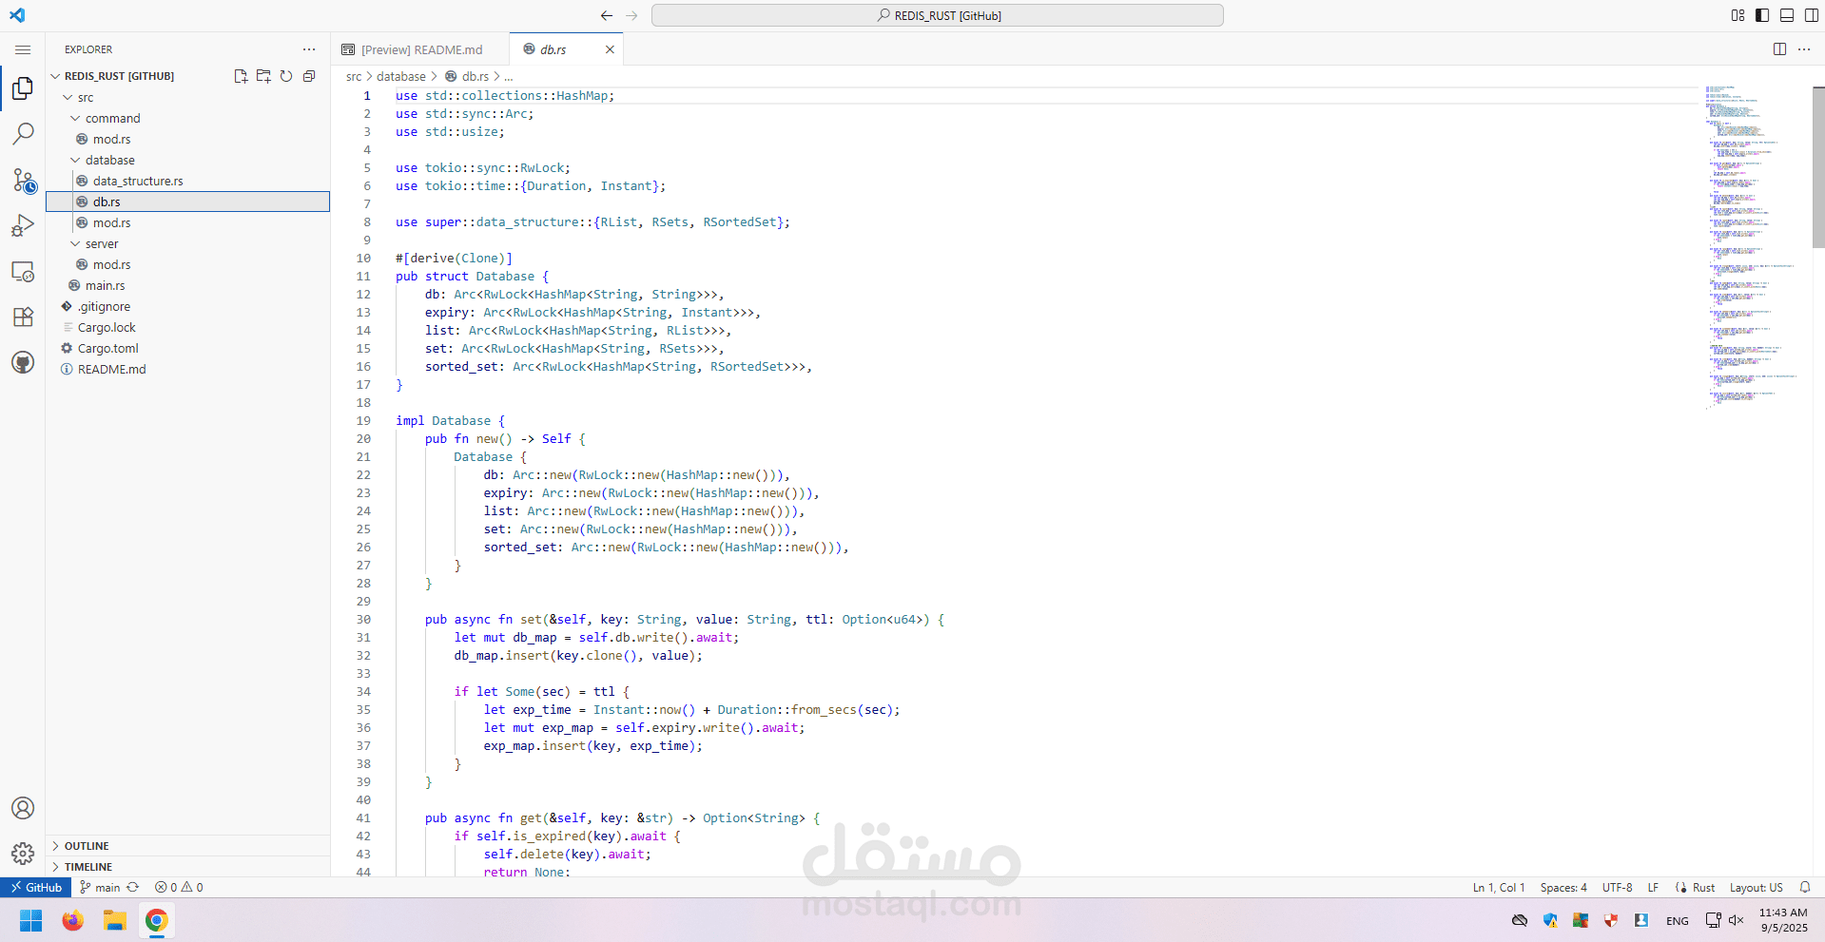Toggle the bottom panel visibility
The width and height of the screenshot is (1825, 942).
click(1787, 15)
